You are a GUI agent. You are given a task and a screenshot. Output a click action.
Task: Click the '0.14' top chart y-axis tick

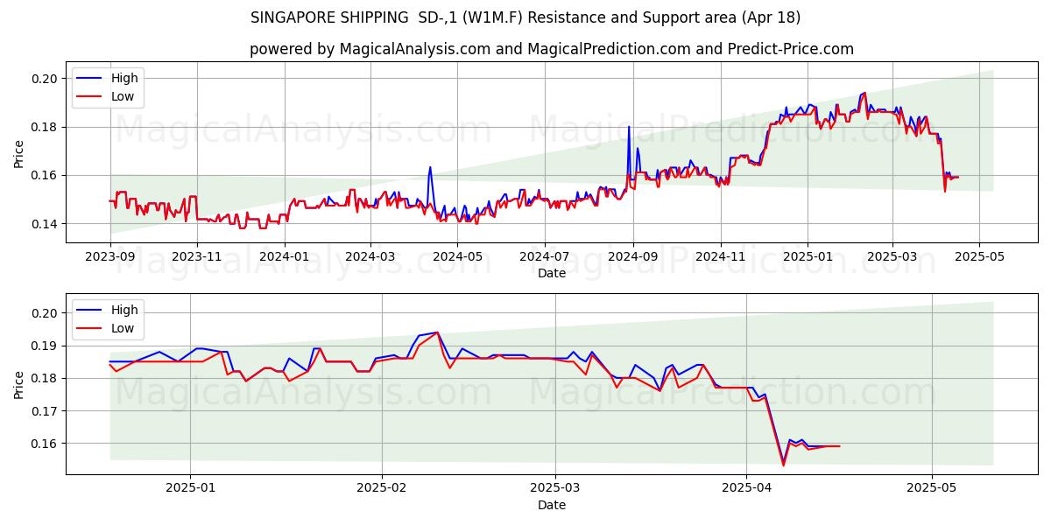pos(45,224)
